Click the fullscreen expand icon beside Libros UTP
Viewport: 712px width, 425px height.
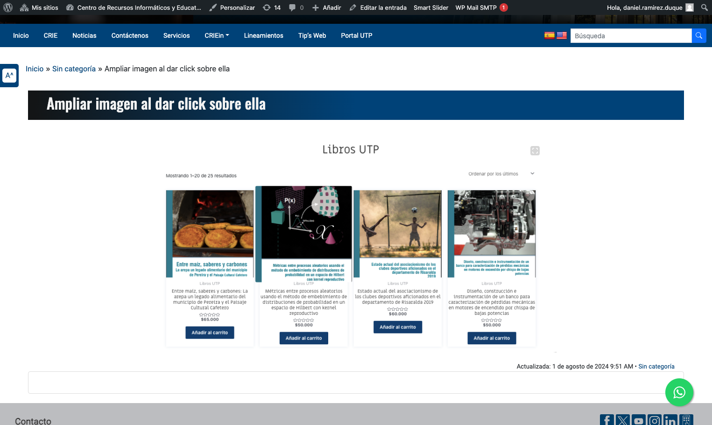point(535,151)
